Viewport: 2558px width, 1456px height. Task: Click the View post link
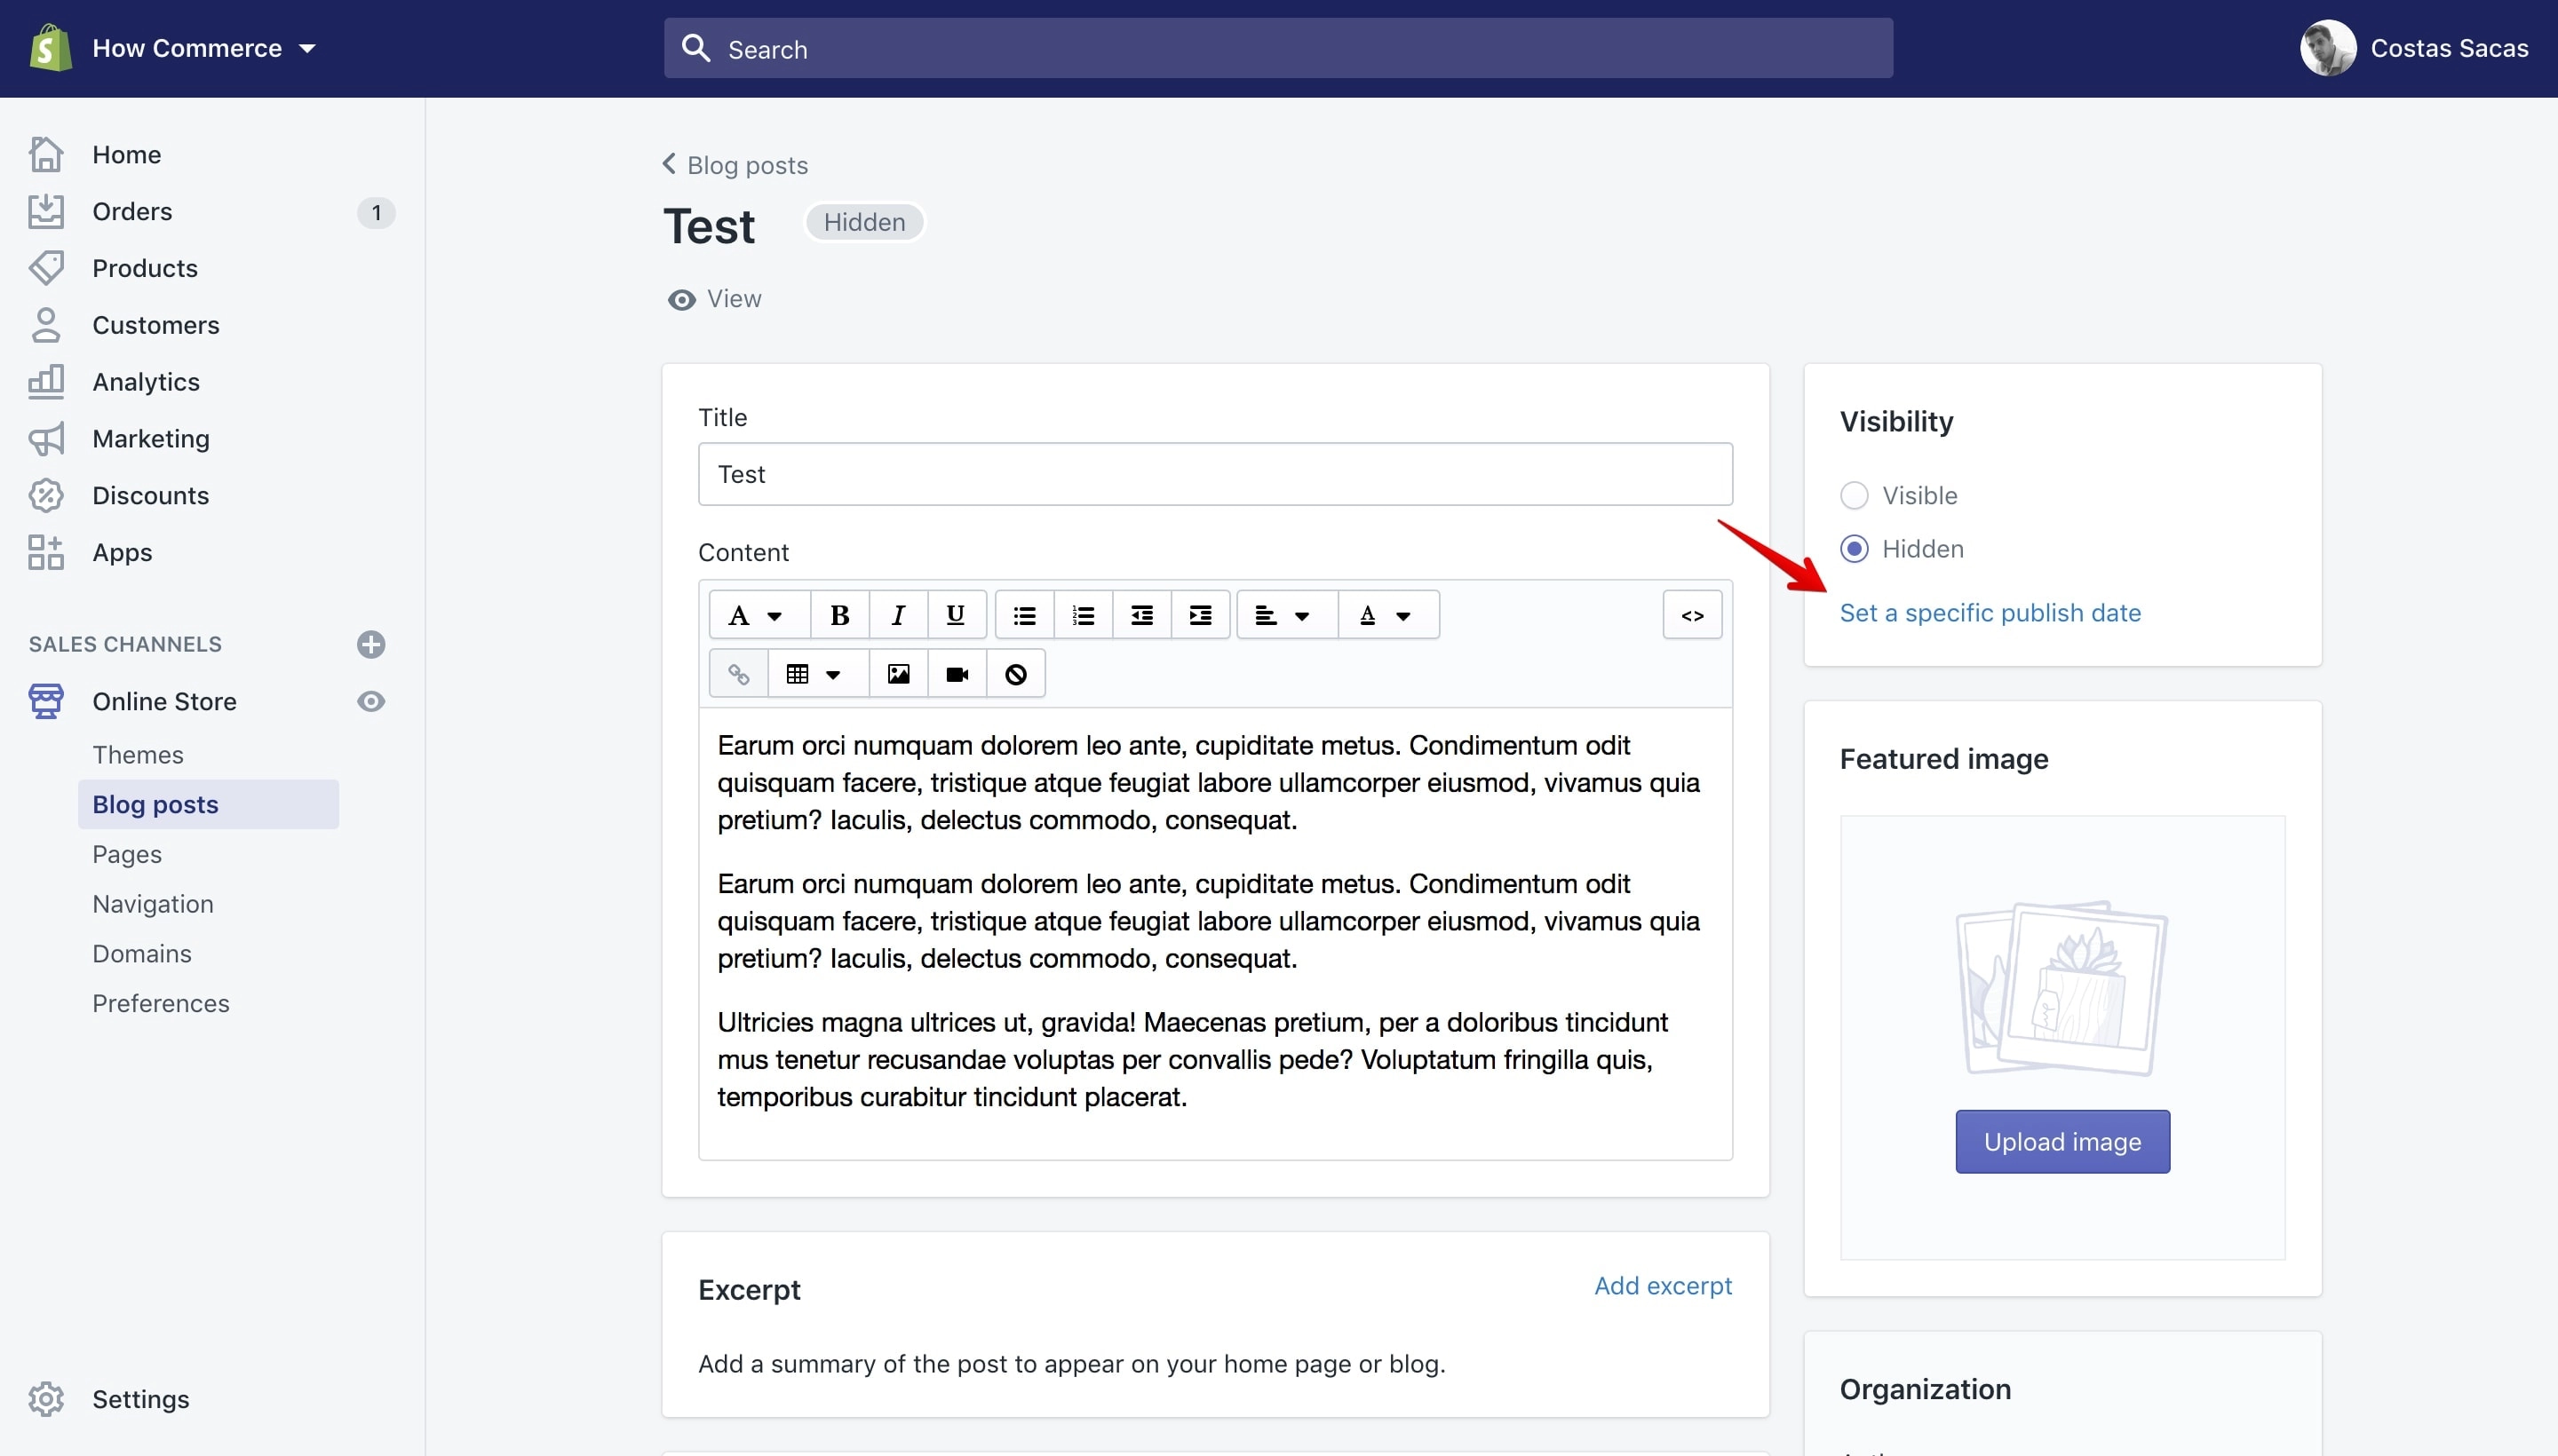[x=714, y=299]
